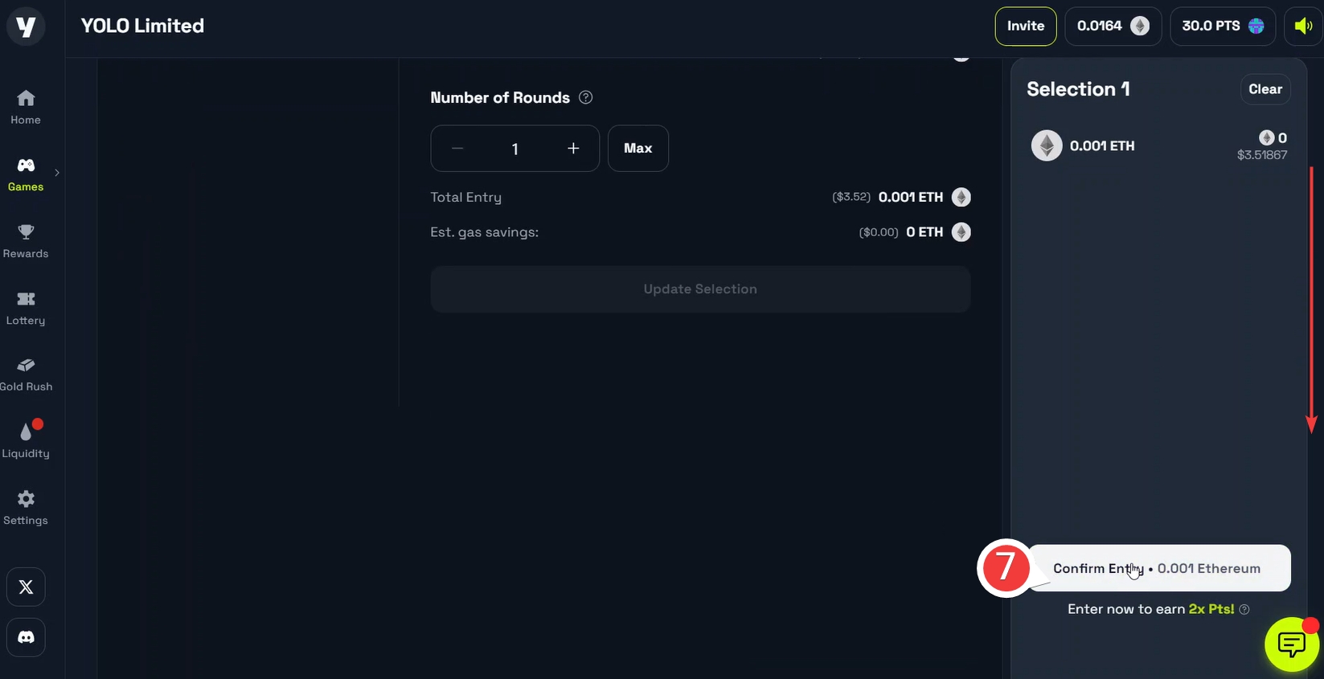Increase rounds with the plus stepper
The height and width of the screenshot is (679, 1324).
click(x=573, y=149)
